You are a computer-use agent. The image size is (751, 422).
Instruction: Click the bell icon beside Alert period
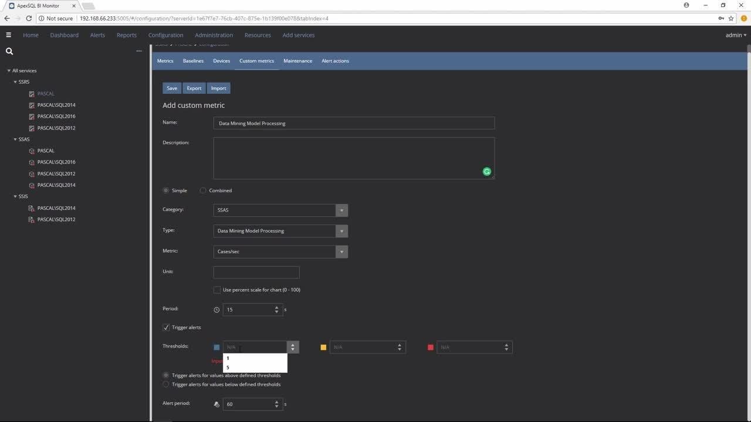(216, 404)
